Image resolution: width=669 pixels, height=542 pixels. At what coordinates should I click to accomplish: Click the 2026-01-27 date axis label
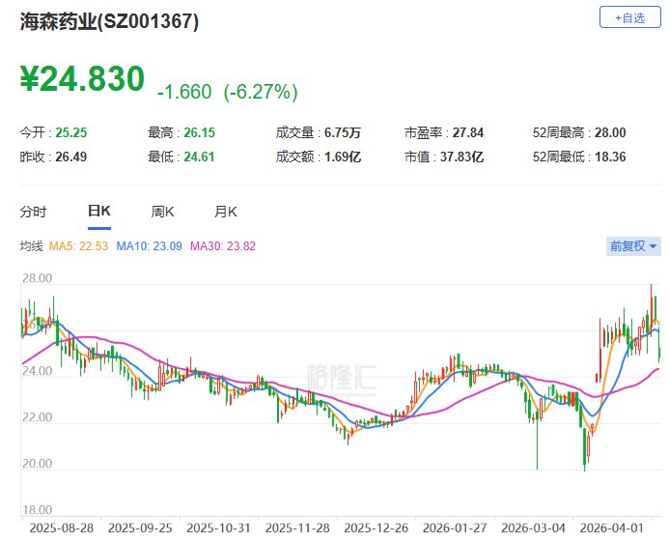455,528
